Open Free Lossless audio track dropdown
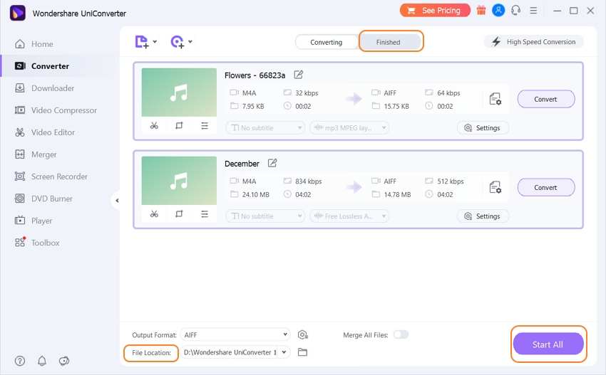Viewport: 606px width, 375px height. tap(349, 216)
